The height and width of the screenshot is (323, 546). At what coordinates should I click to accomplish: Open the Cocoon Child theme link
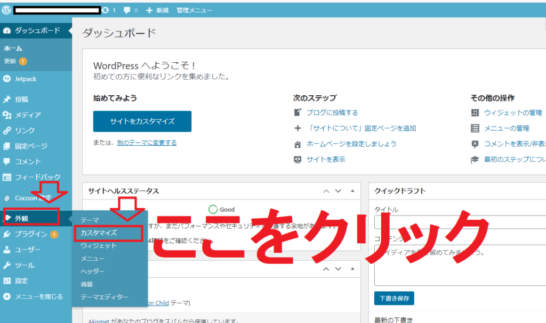158,303
